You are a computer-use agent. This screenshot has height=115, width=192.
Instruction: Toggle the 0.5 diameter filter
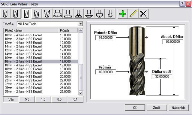[x=59, y=99]
